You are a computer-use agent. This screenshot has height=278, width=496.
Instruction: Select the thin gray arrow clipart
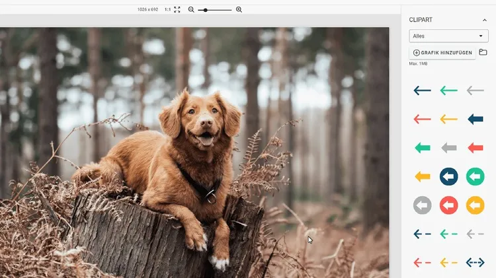[475, 90]
